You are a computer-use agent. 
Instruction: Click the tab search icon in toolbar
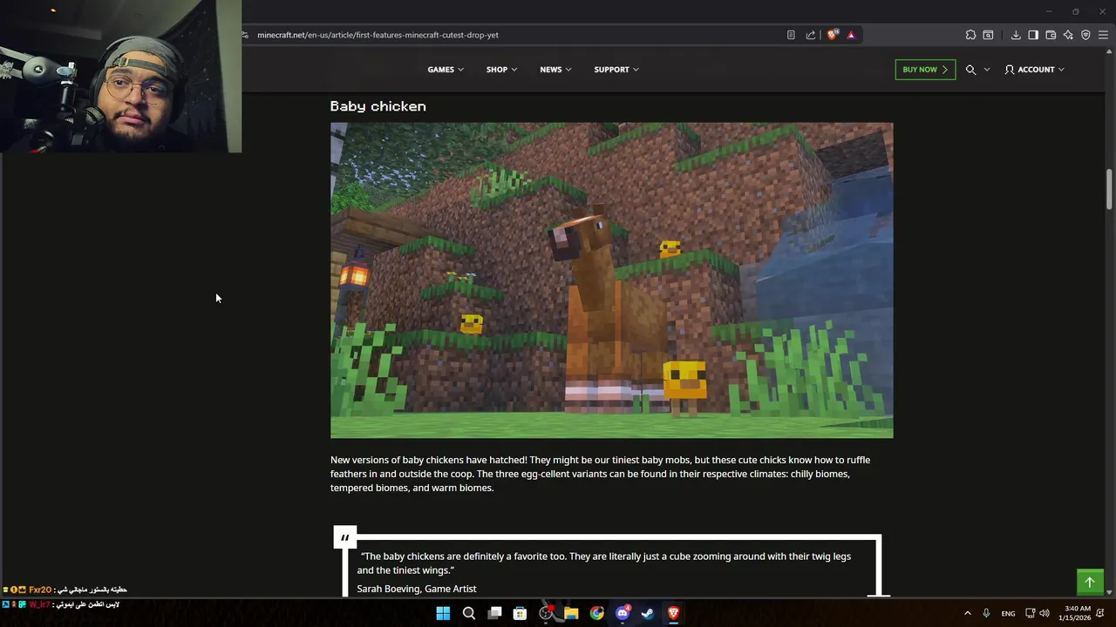(x=988, y=35)
